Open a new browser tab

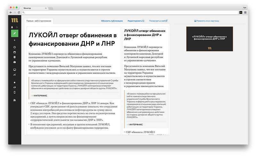coord(51,8)
